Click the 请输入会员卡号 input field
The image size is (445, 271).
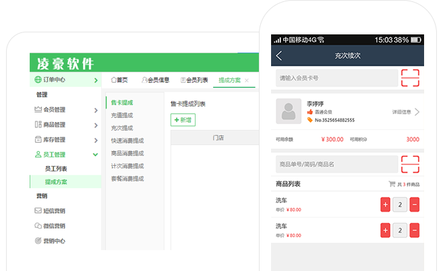[337, 78]
